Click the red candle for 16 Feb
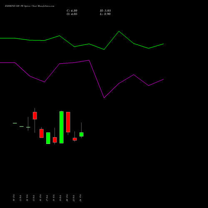 [42, 134]
